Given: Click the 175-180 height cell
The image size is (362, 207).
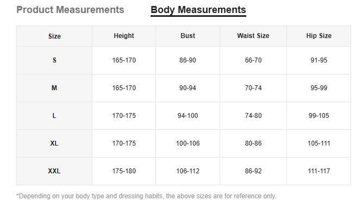Looking at the screenshot, I should (x=124, y=171).
